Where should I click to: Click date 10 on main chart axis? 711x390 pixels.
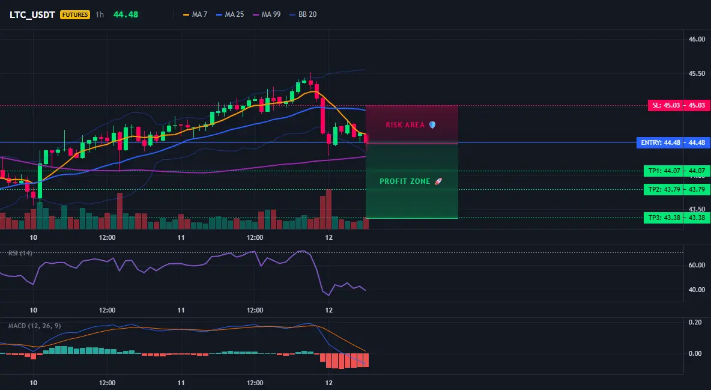(33, 237)
